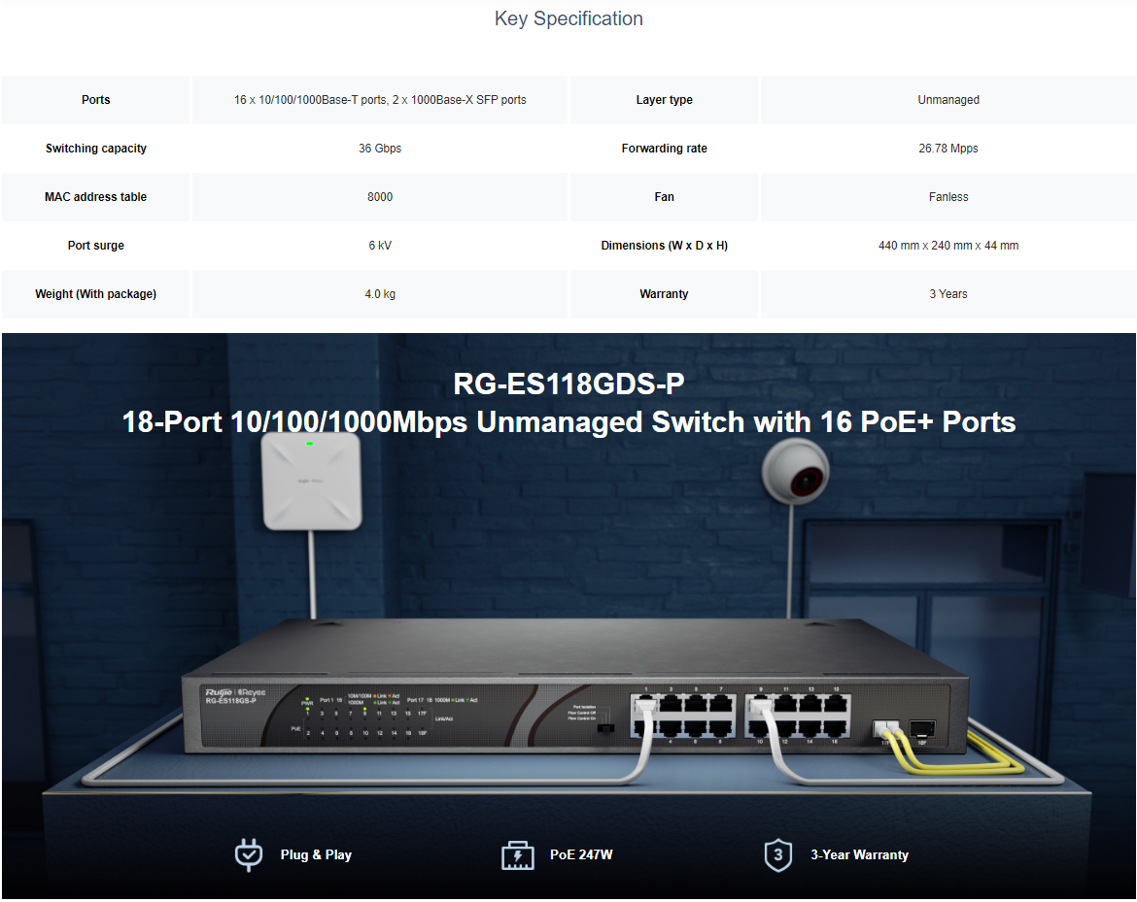Select the 26.78 Mpps value
The width and height of the screenshot is (1137, 902).
coord(948,149)
